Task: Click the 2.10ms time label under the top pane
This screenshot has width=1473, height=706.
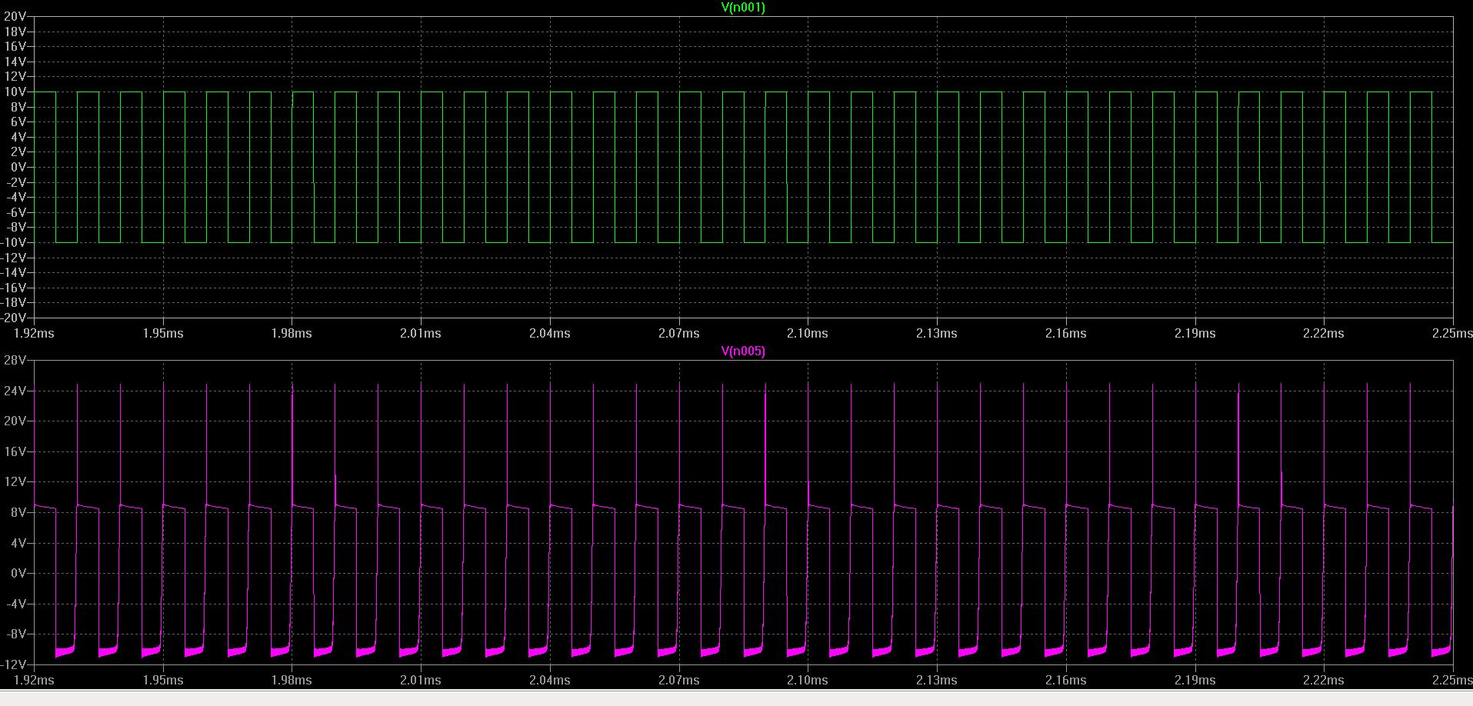Action: [808, 333]
